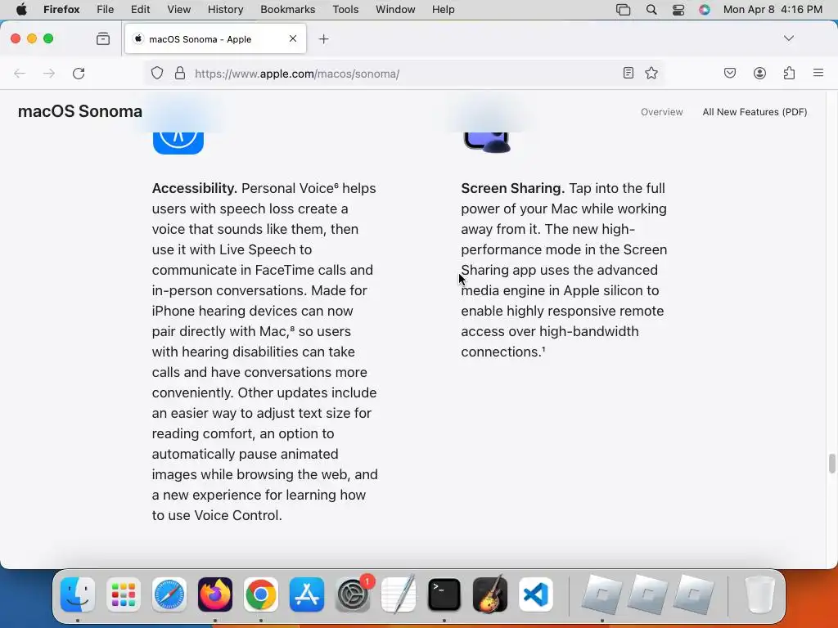The image size is (838, 628).
Task: Open Firefox tracking protection shield
Action: tap(156, 73)
